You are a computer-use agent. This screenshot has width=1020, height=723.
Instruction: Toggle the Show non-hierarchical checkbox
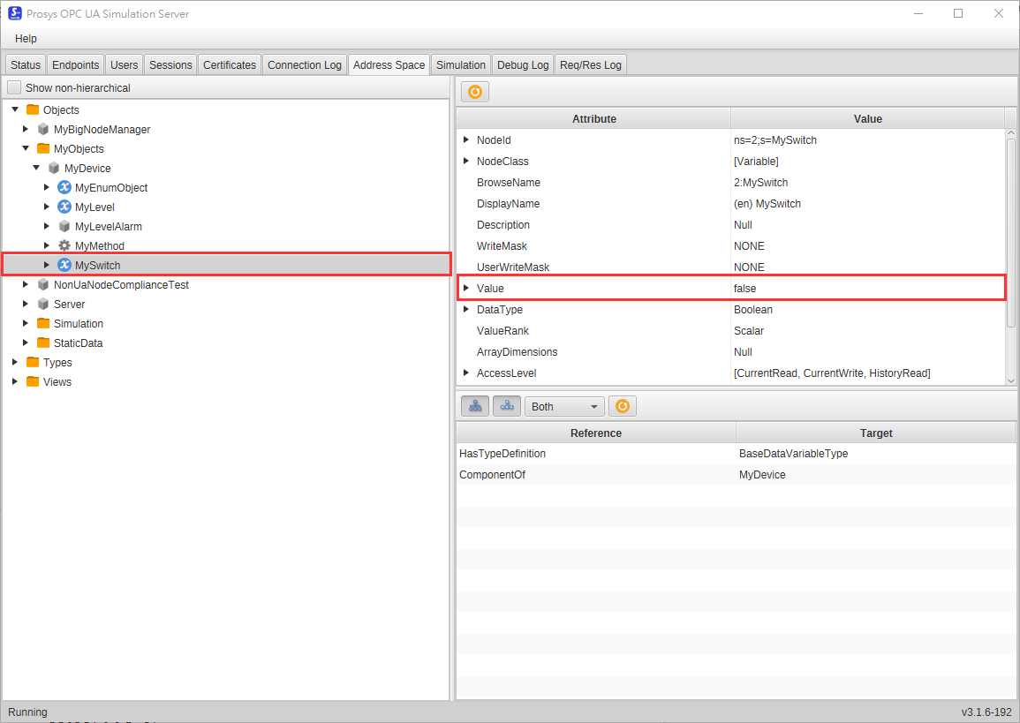coord(14,87)
